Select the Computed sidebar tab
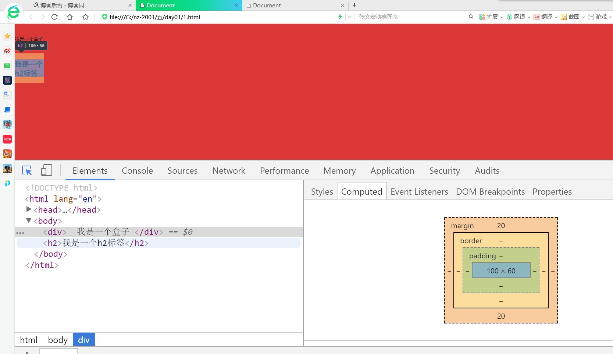The width and height of the screenshot is (613, 354). (362, 192)
